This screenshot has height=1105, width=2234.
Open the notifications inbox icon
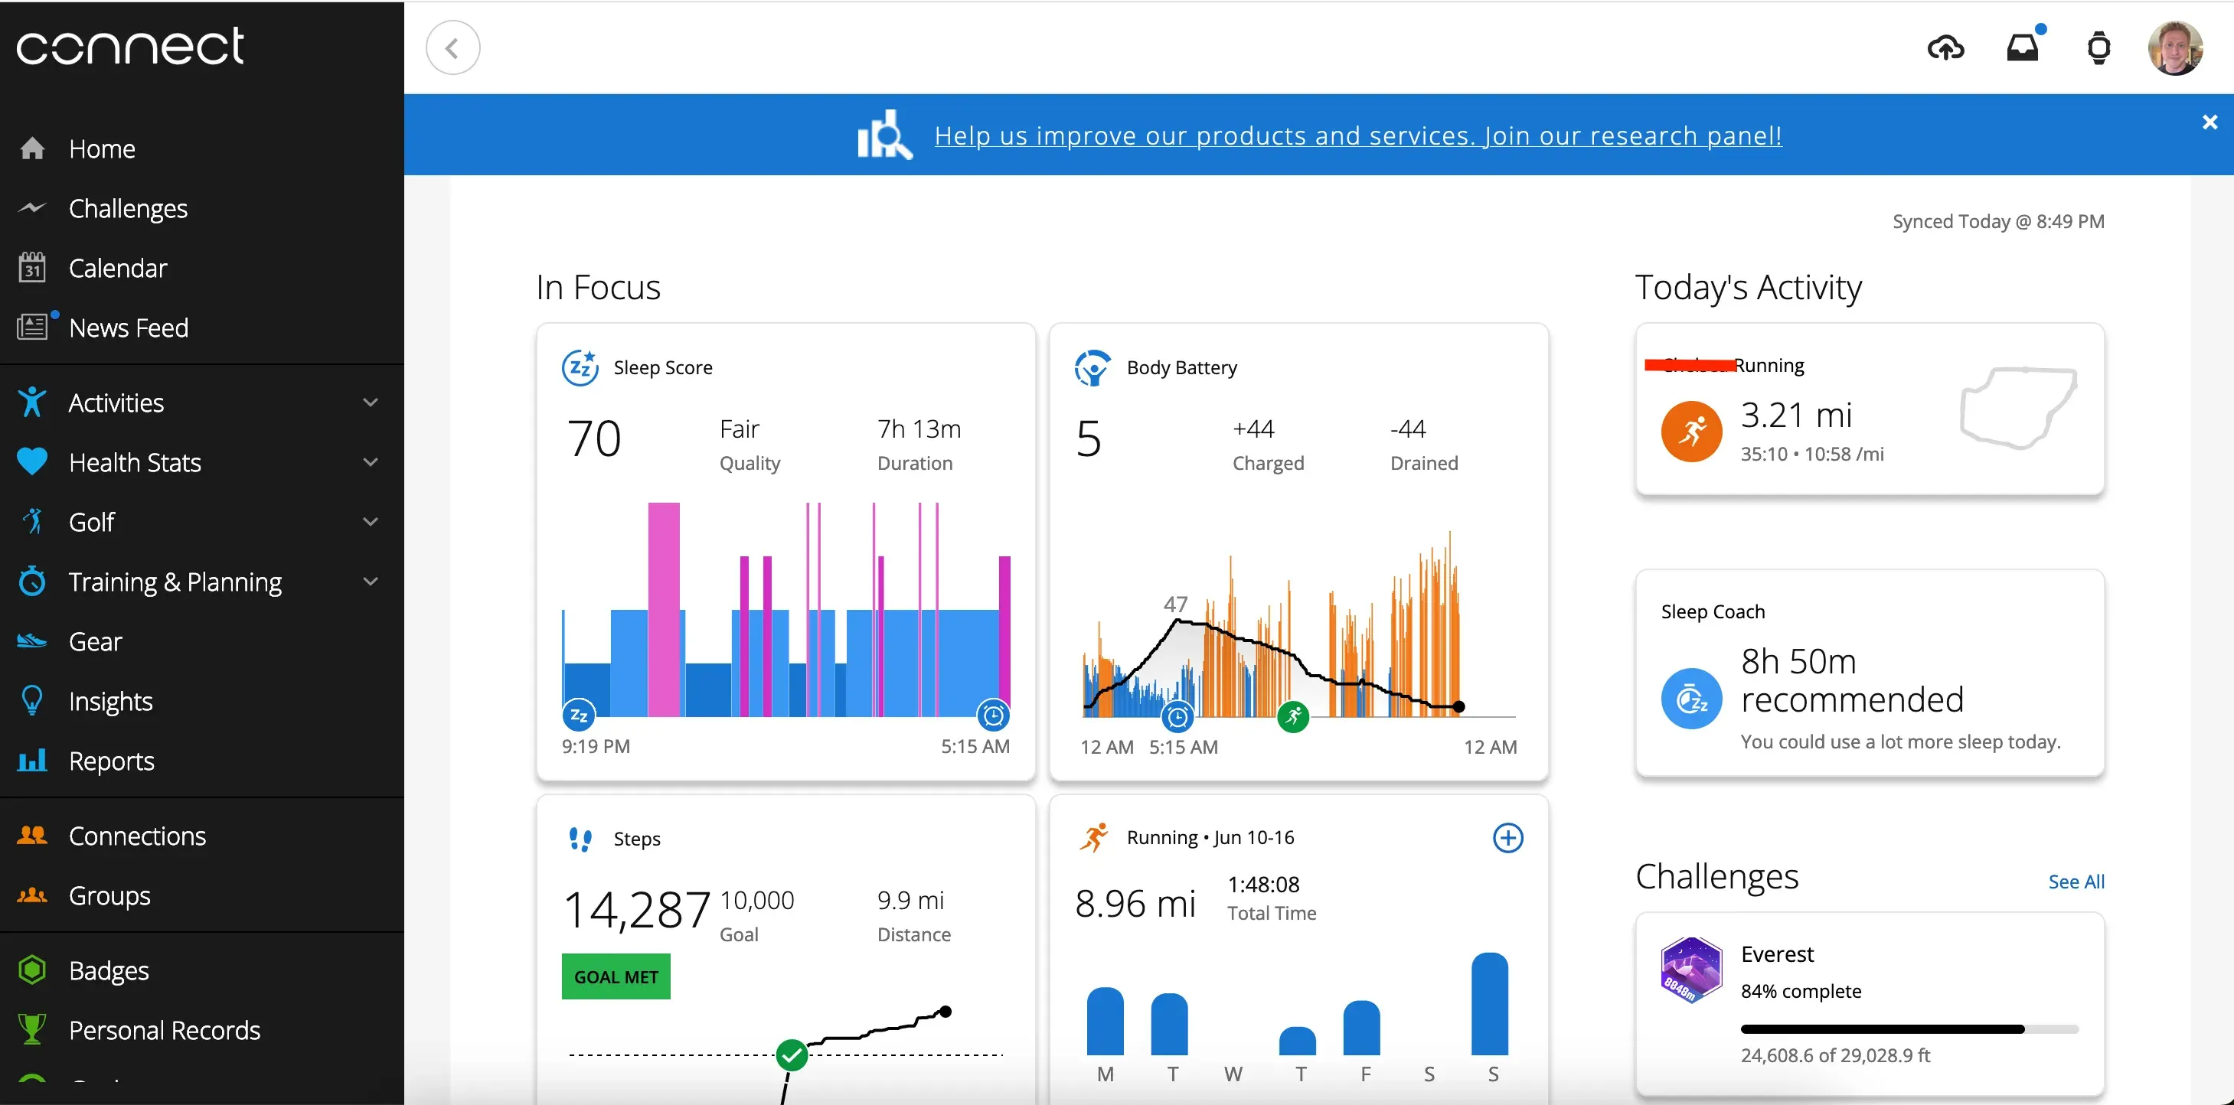point(2023,47)
